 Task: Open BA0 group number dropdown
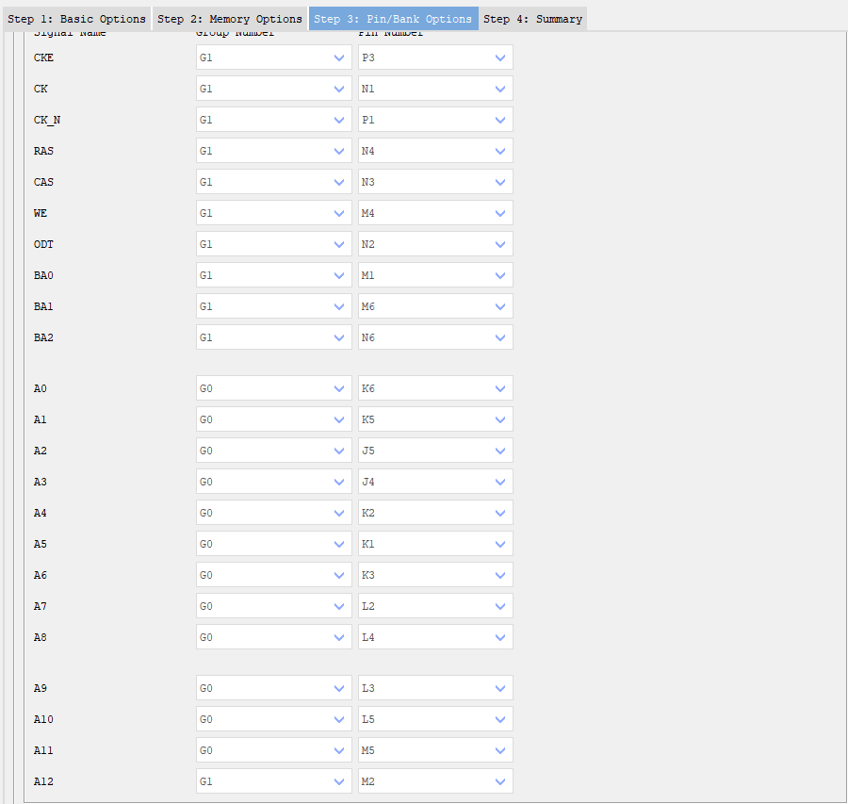tap(273, 275)
